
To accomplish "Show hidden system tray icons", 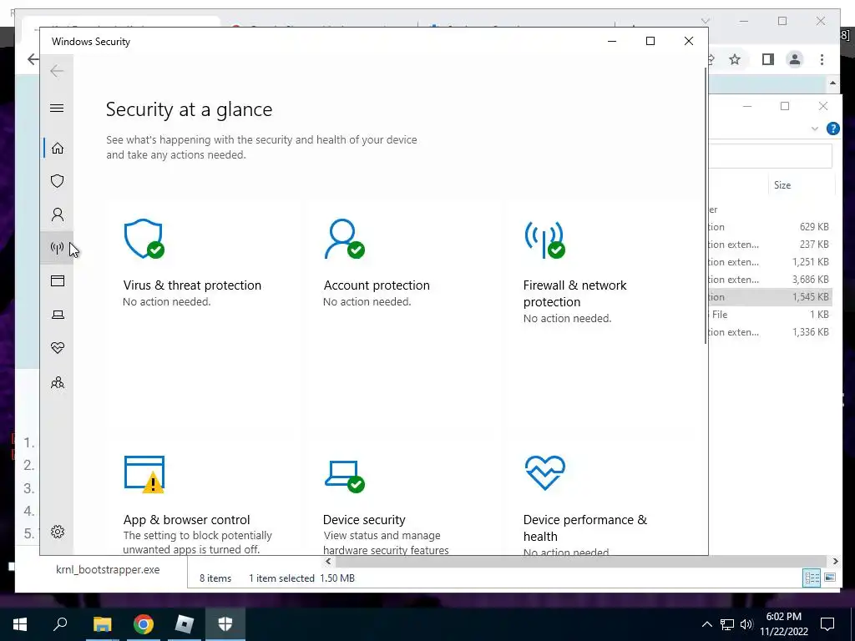I will [x=706, y=624].
